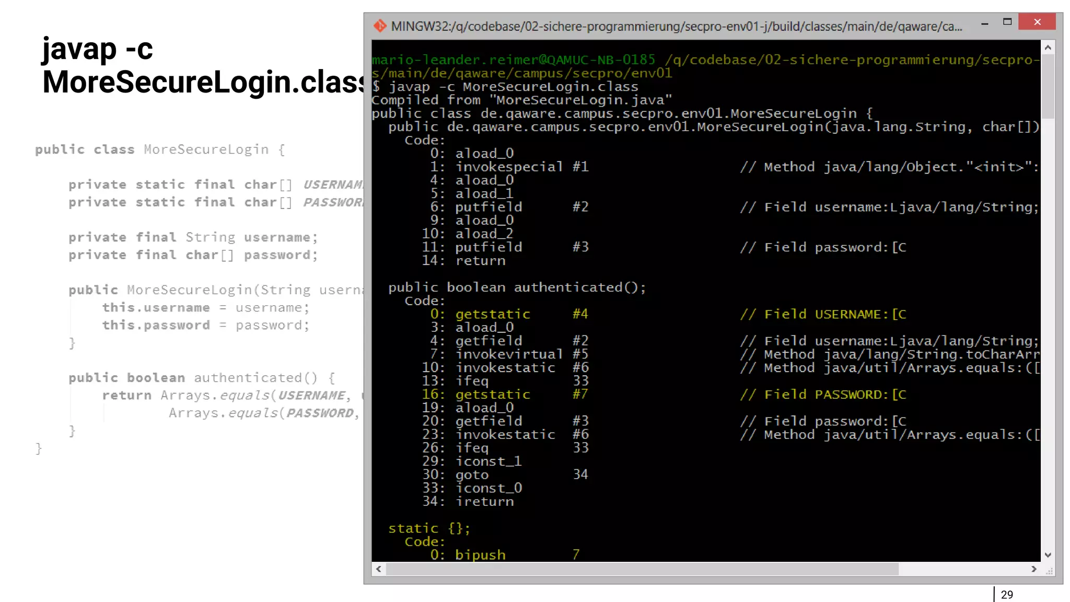Click the 'static {};' line in the terminal

pyautogui.click(x=429, y=528)
